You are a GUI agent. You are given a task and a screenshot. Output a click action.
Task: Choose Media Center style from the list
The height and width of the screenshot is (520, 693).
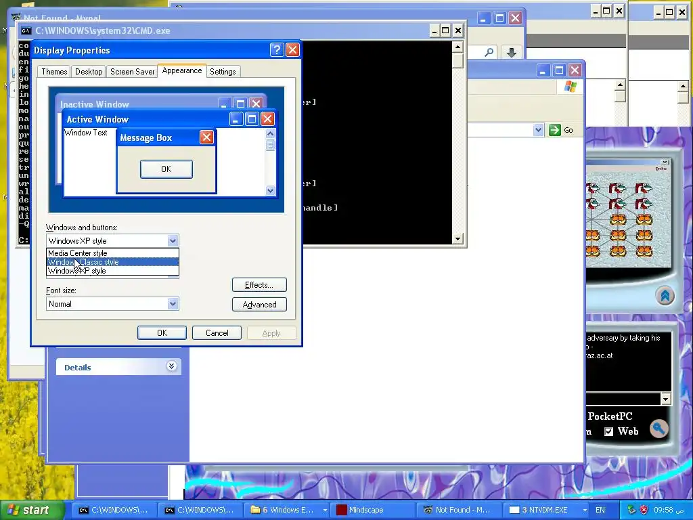(x=112, y=253)
